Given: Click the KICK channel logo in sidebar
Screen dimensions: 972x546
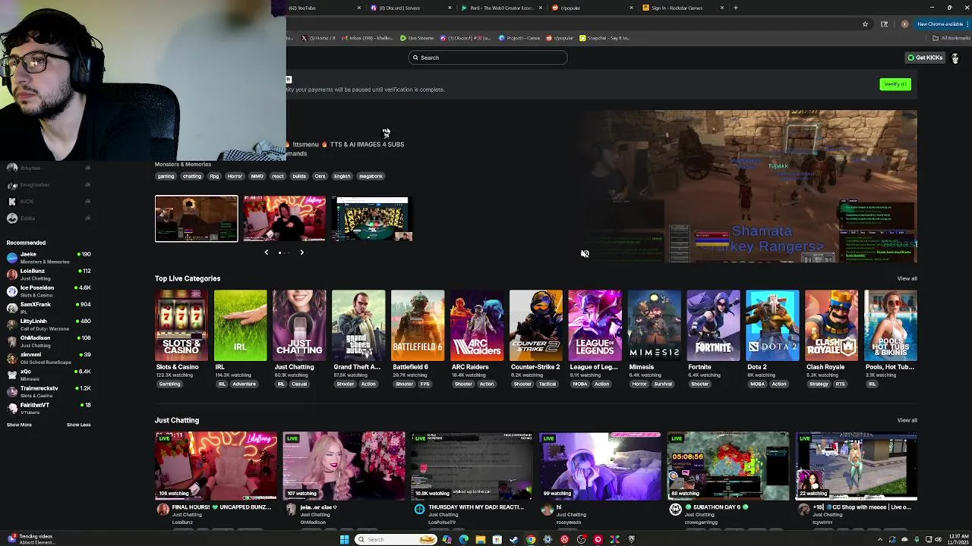Looking at the screenshot, I should (12, 202).
